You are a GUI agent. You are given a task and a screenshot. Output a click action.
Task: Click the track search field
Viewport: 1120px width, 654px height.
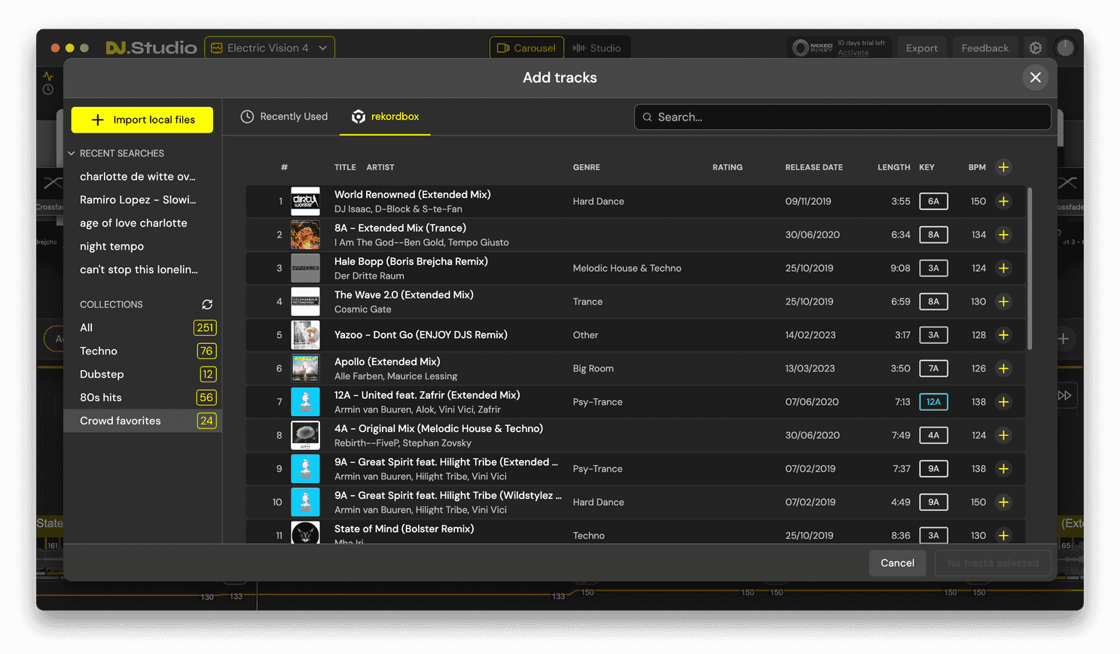(x=842, y=117)
